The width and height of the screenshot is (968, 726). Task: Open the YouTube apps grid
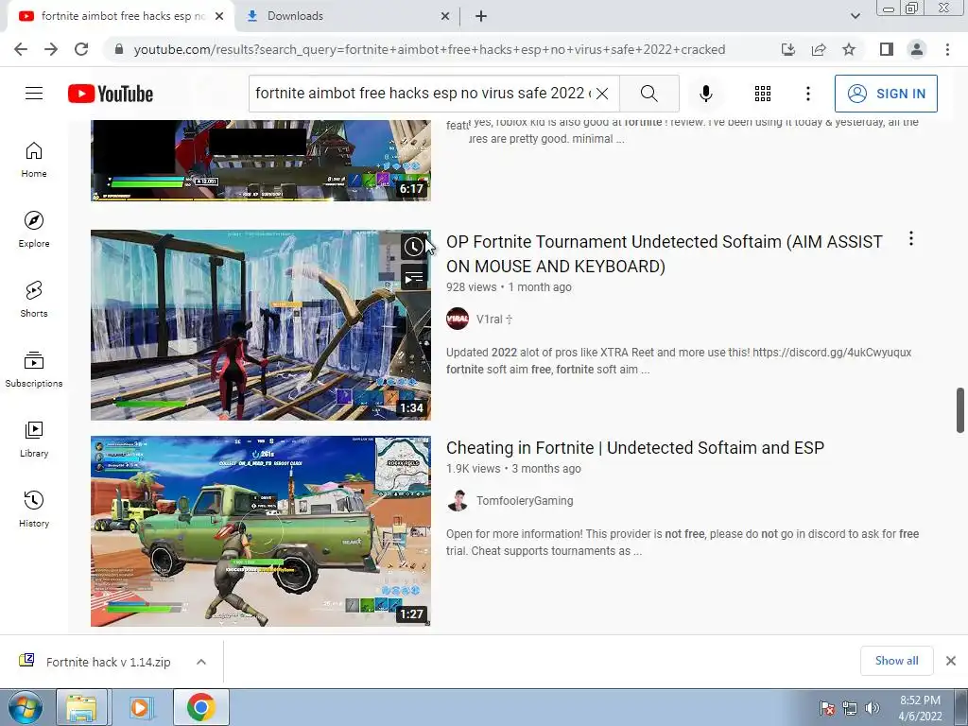click(x=763, y=94)
